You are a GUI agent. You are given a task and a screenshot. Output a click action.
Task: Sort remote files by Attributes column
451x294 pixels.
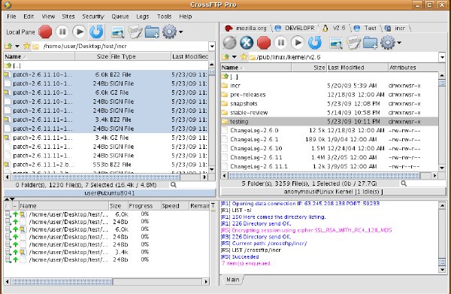point(413,68)
